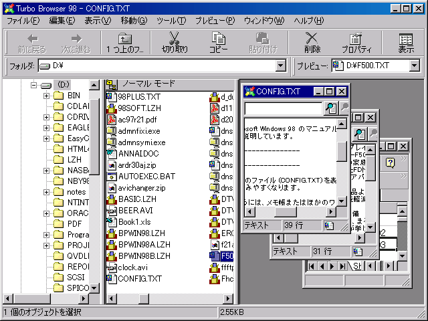
Task: Click the Delete (削除) toolbar button
Action: click(312, 42)
